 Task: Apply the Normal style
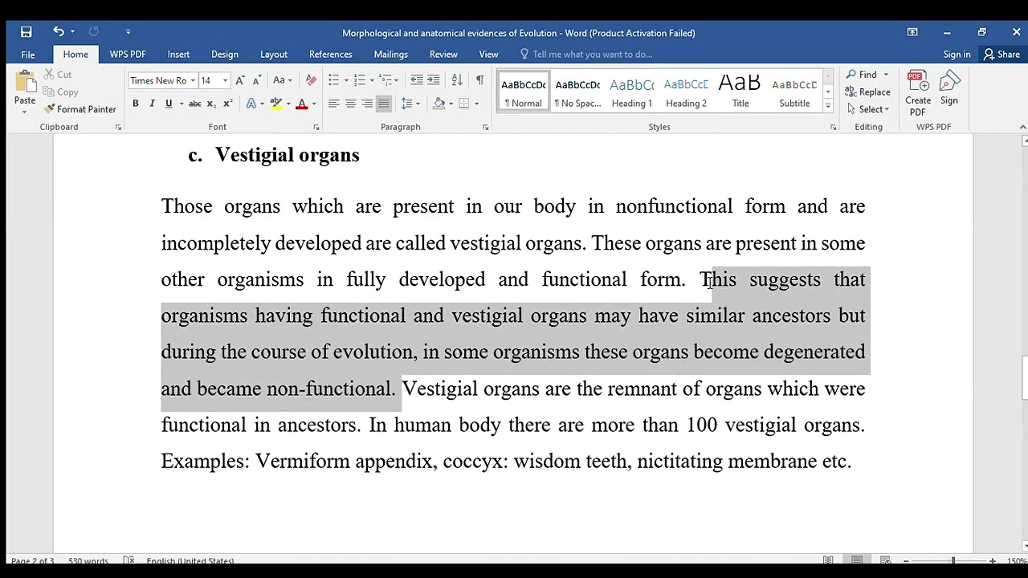click(523, 92)
